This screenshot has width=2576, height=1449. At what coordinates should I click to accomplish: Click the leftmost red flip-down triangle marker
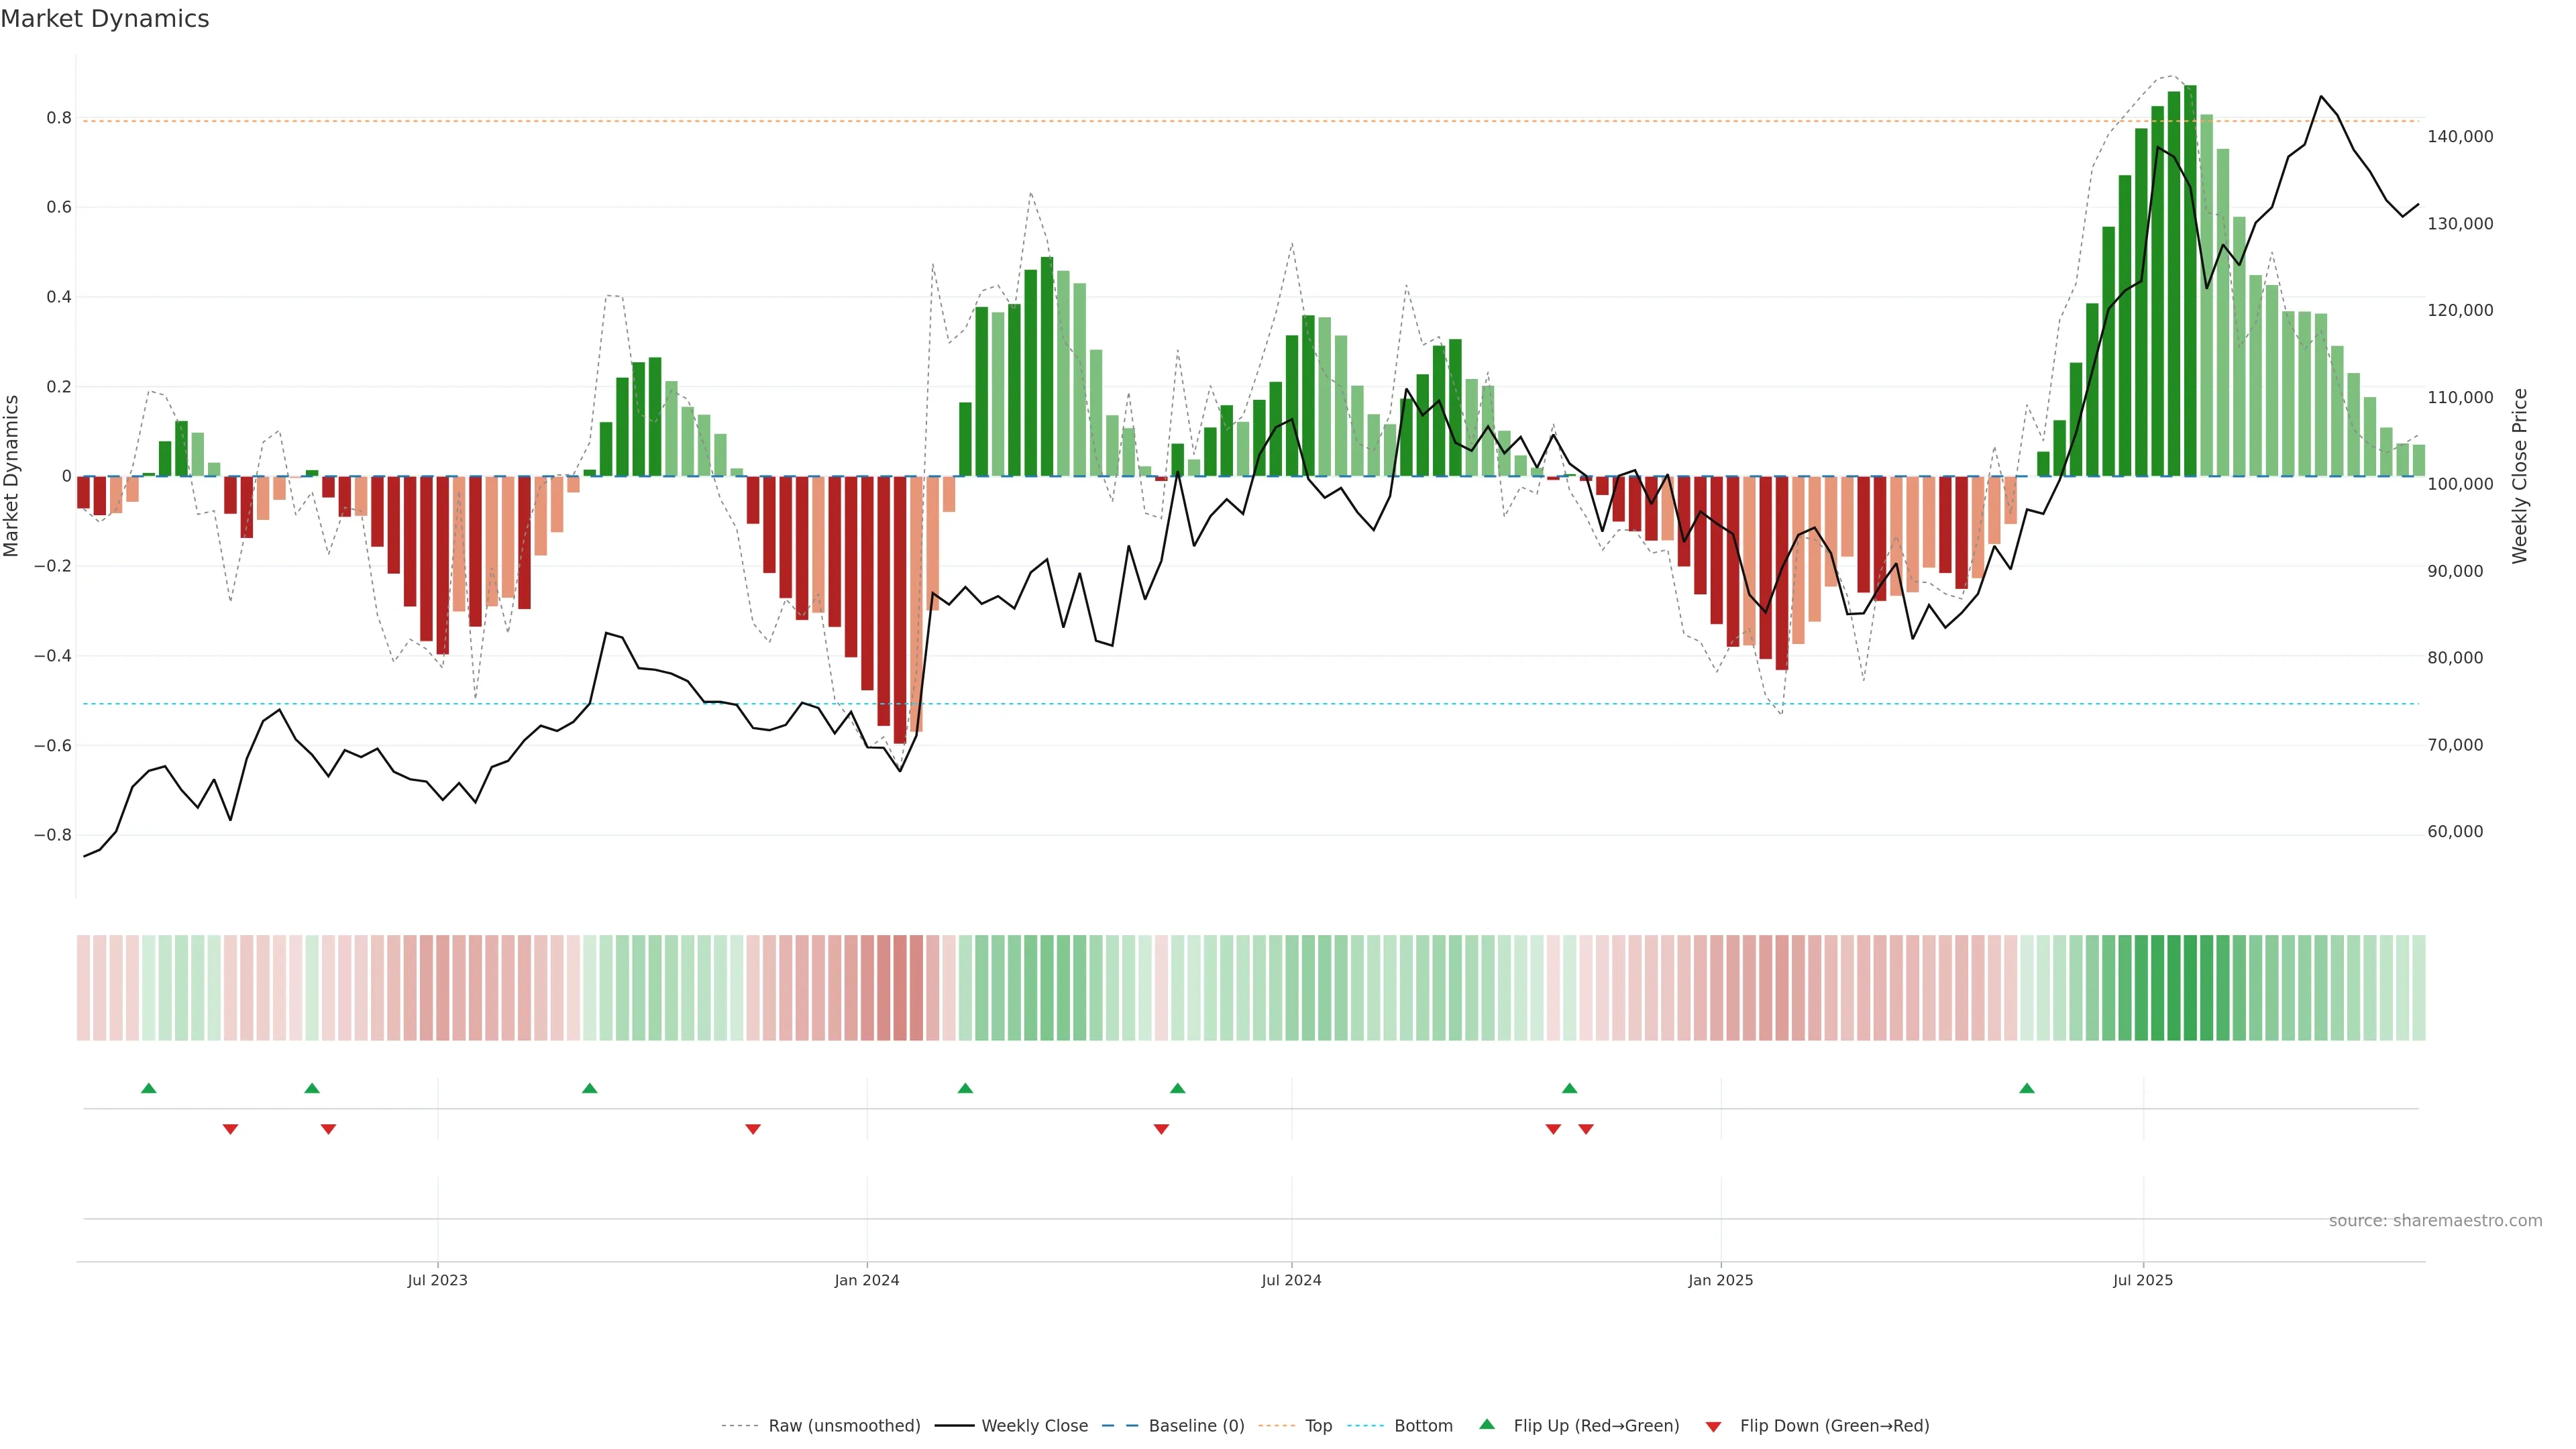tap(230, 1129)
